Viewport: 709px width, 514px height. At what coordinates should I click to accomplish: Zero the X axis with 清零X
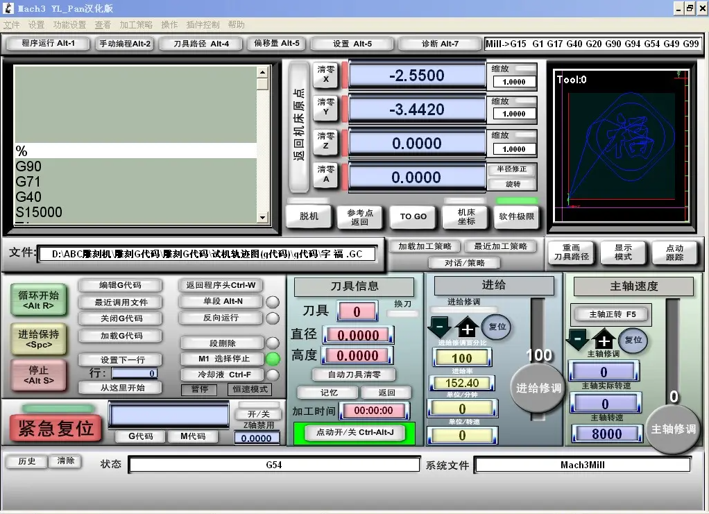click(325, 75)
